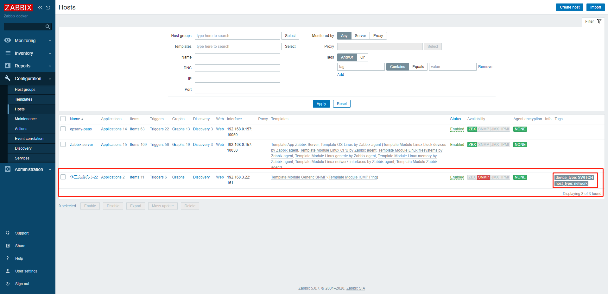
Task: Click Select next to Templates
Action: [290, 47]
